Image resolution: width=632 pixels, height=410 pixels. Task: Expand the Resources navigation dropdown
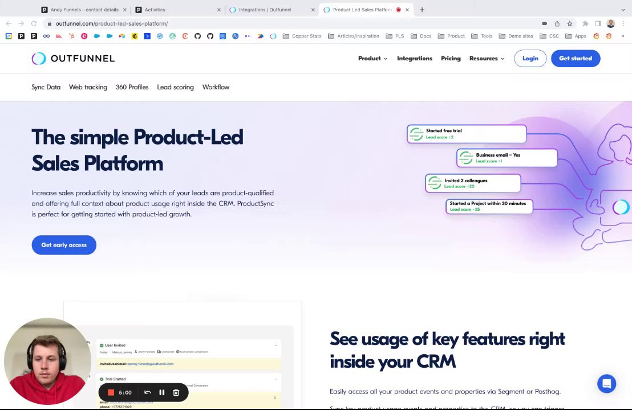click(487, 58)
